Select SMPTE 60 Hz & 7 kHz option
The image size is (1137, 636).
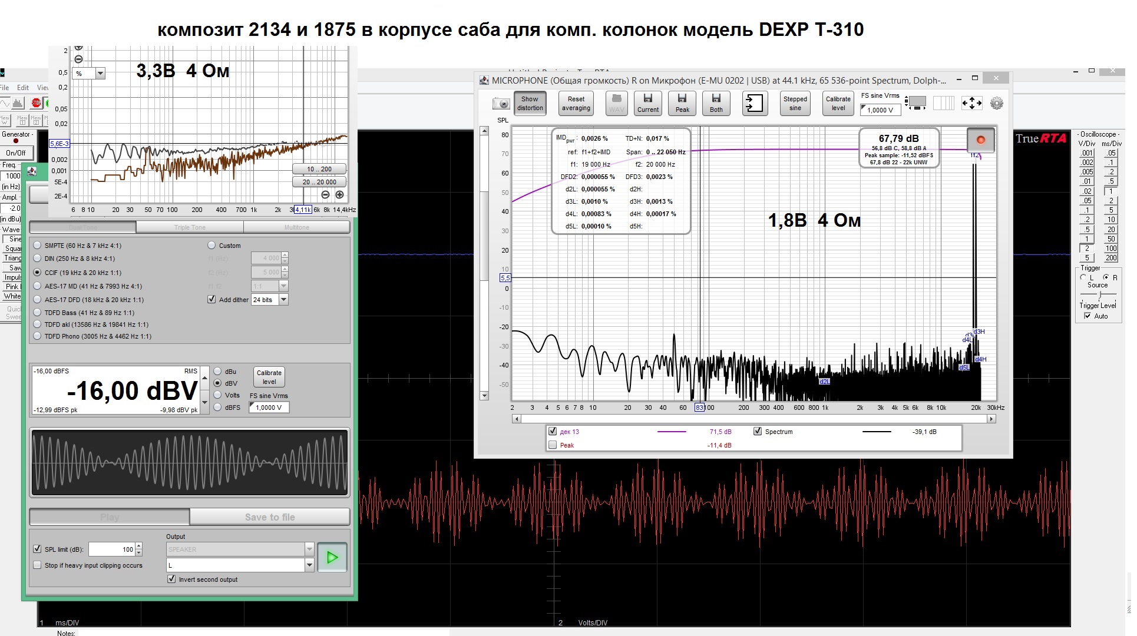38,246
